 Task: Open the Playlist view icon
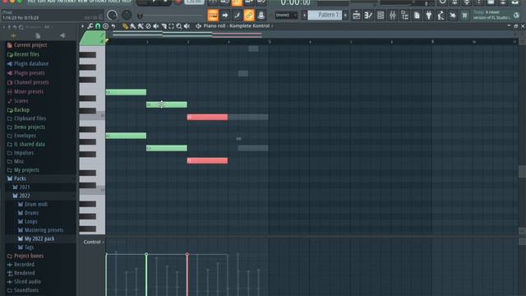pos(357,15)
